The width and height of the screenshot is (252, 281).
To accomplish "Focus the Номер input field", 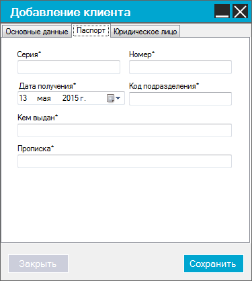I will pos(180,67).
